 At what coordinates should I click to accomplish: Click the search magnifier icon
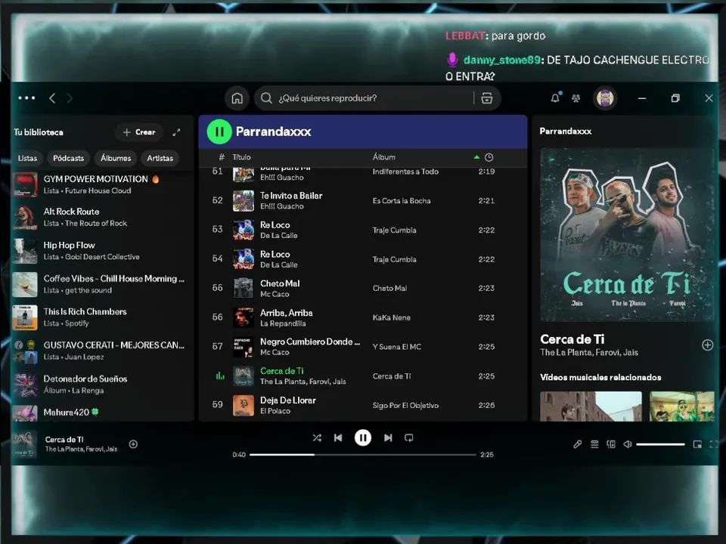(x=266, y=98)
